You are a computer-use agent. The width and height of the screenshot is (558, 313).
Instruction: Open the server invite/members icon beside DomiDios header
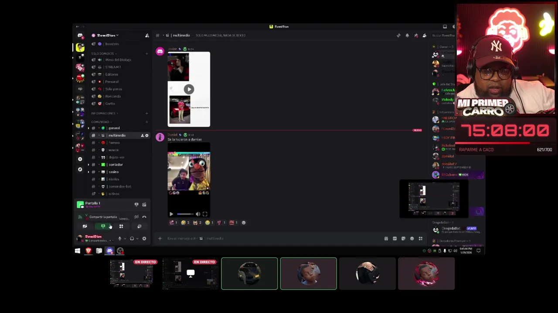[147, 36]
